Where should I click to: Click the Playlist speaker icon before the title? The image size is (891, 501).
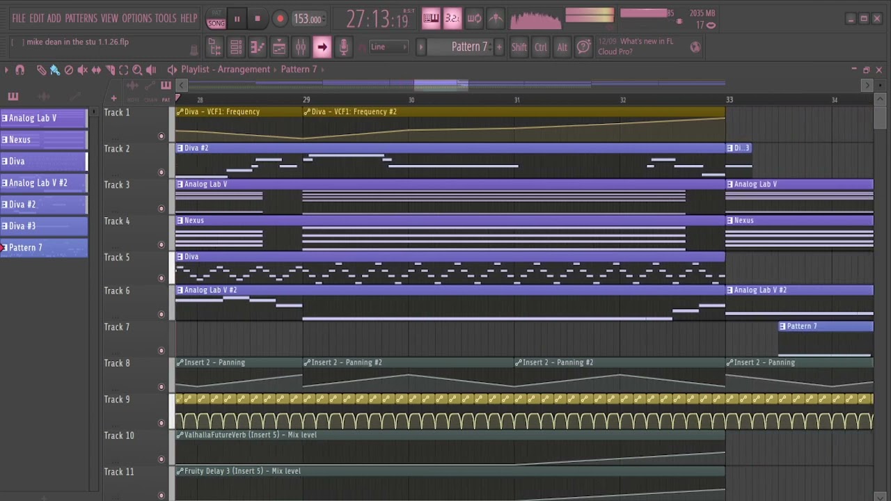pos(172,70)
